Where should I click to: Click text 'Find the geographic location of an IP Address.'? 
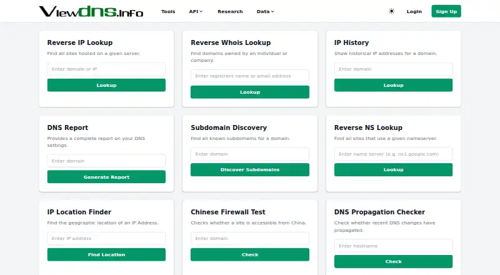point(102,223)
